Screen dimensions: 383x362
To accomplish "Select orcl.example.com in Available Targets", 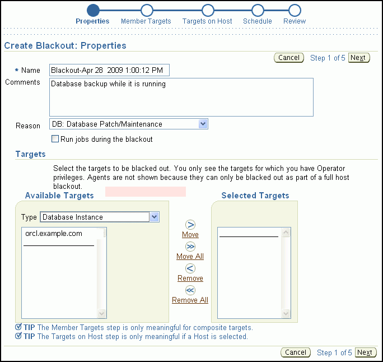I will [x=54, y=234].
